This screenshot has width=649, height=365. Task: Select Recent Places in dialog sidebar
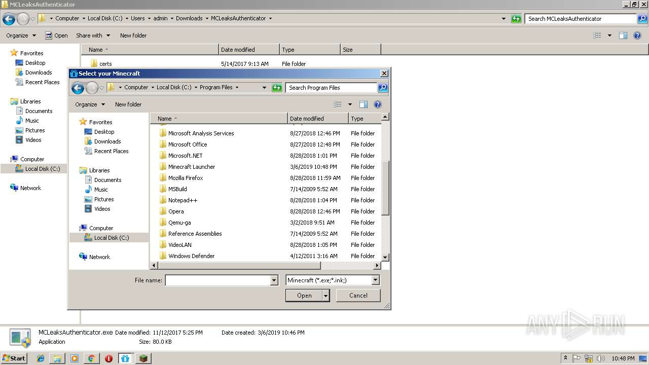(x=111, y=151)
